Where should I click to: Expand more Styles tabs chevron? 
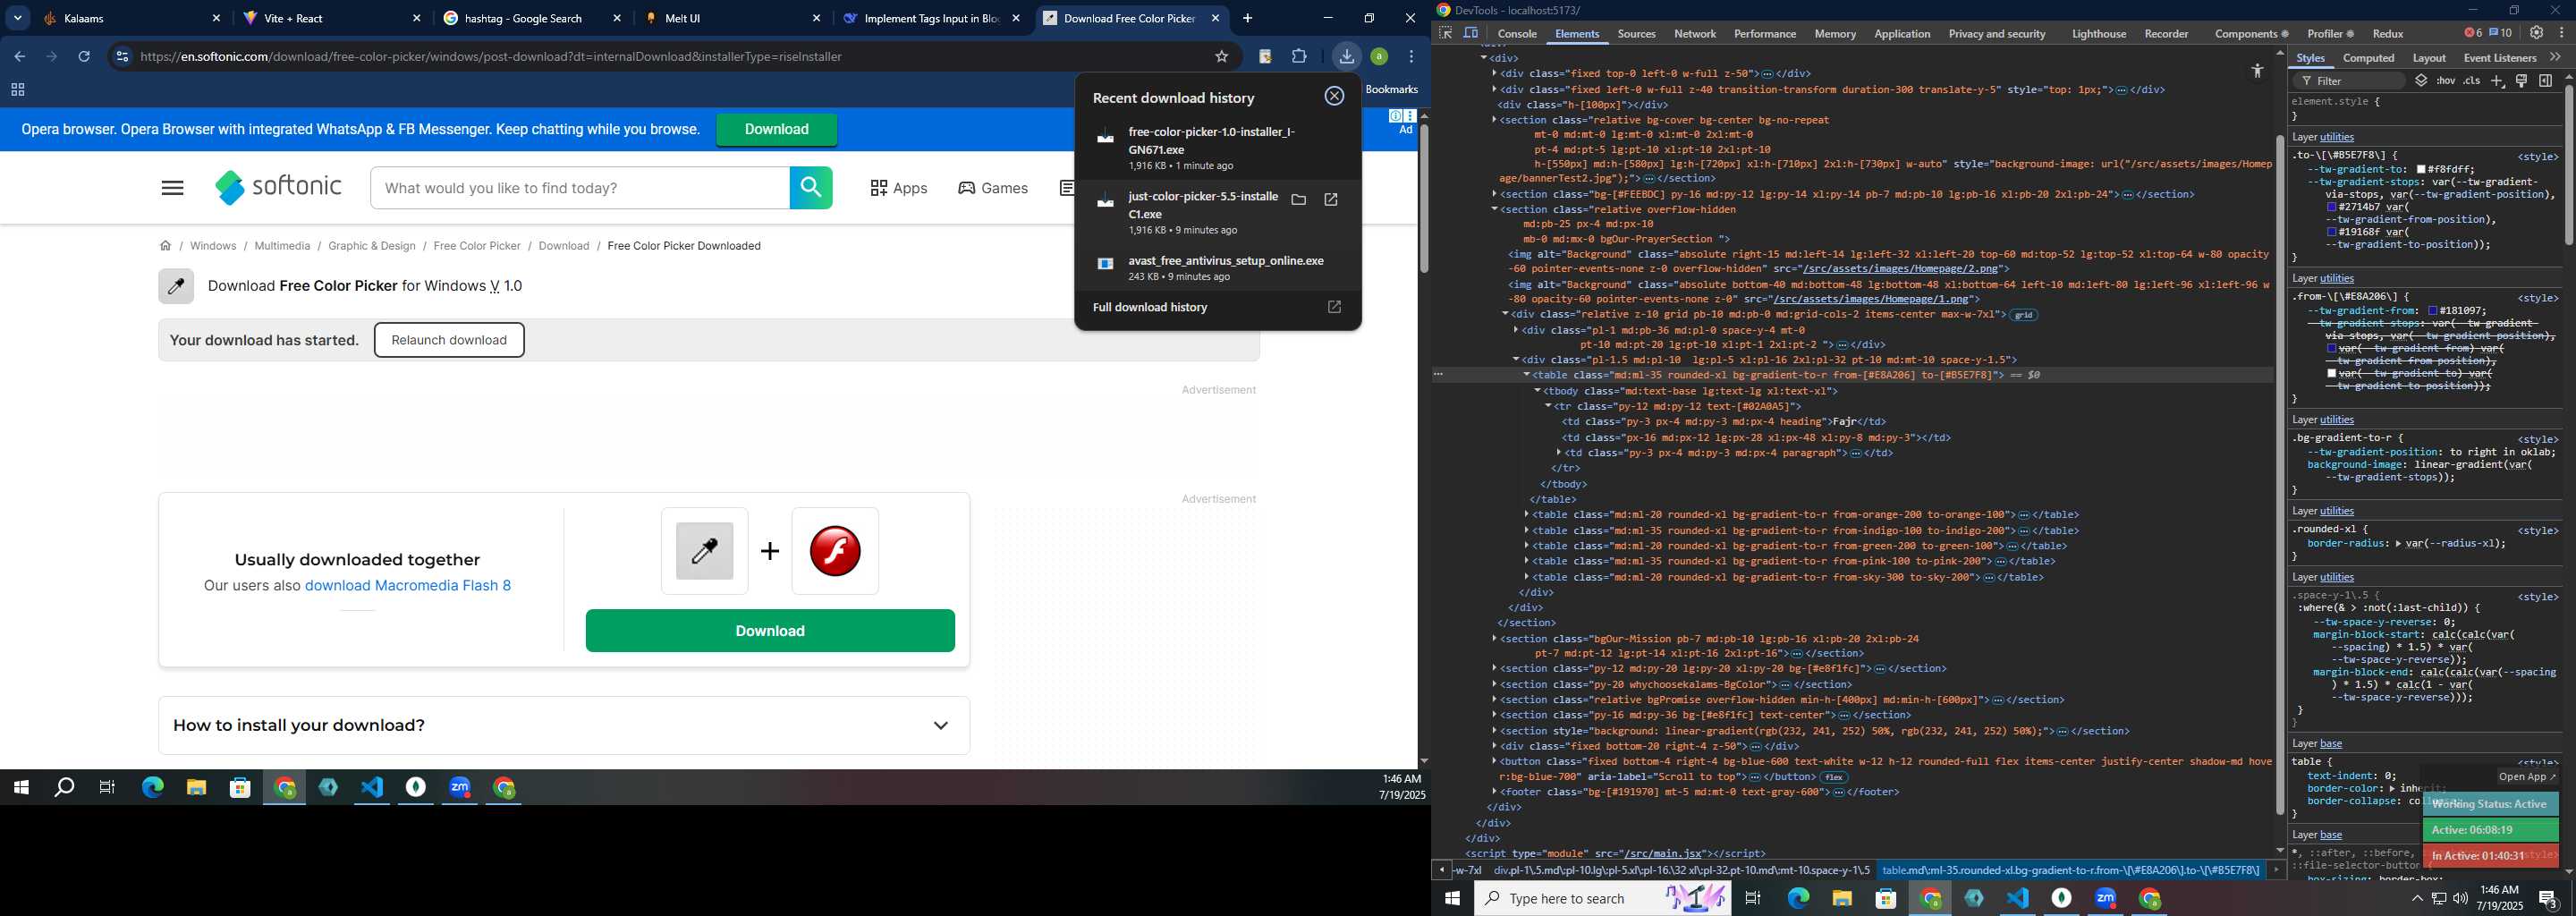coord(2555,58)
